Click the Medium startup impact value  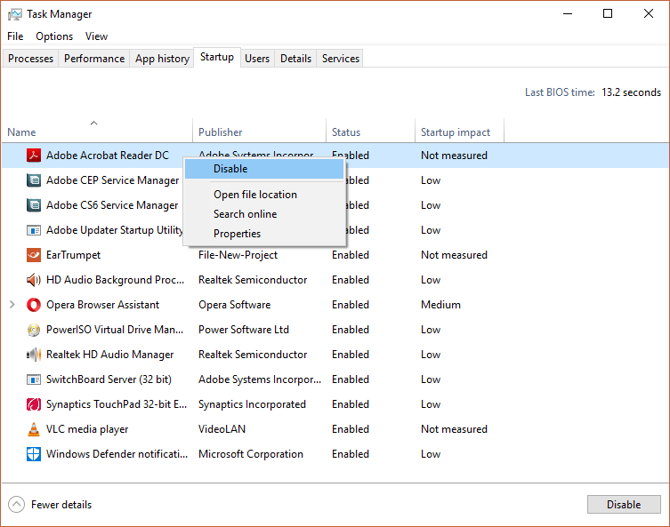440,305
